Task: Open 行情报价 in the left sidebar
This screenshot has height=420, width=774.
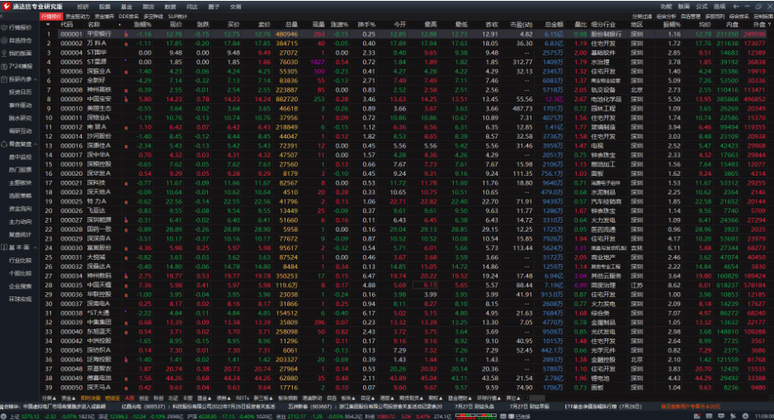Action: (x=20, y=27)
